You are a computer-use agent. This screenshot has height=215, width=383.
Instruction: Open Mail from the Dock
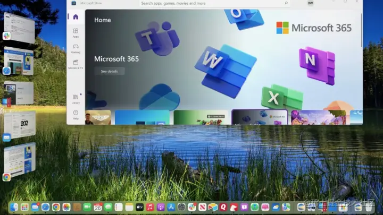click(x=35, y=207)
